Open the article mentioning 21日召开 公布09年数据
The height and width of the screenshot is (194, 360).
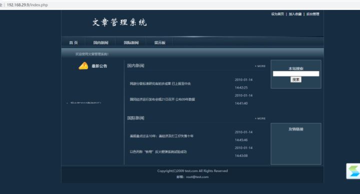[162, 99]
